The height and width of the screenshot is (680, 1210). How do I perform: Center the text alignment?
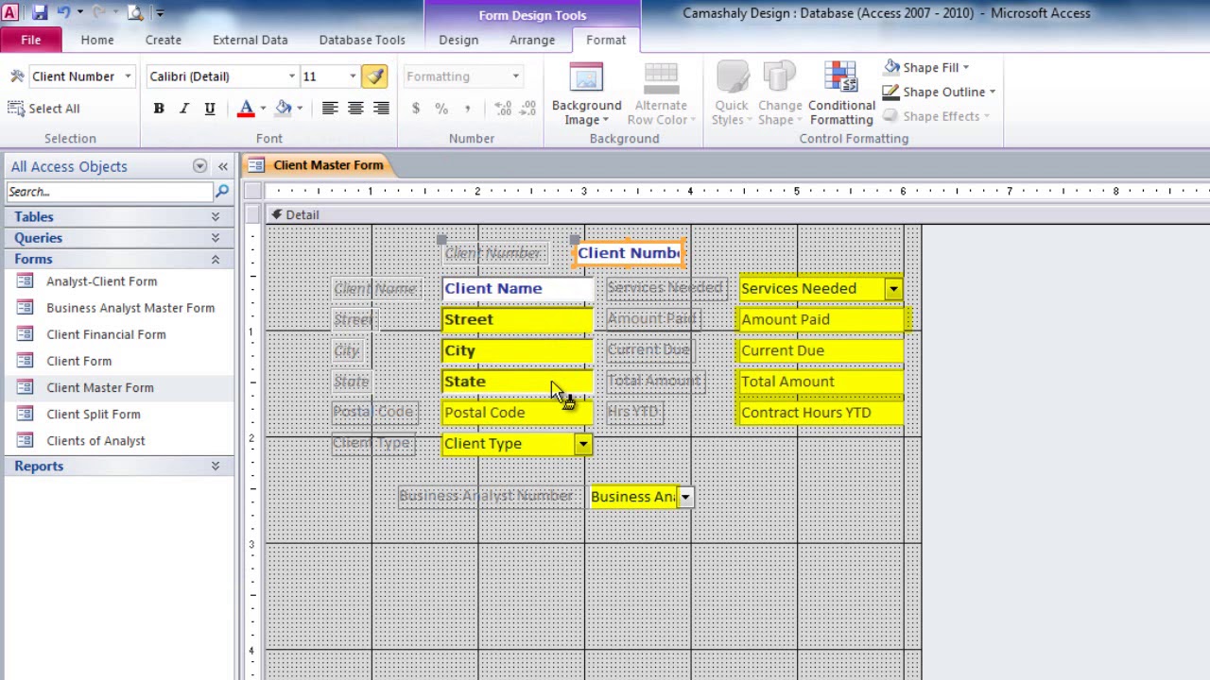[x=355, y=109]
